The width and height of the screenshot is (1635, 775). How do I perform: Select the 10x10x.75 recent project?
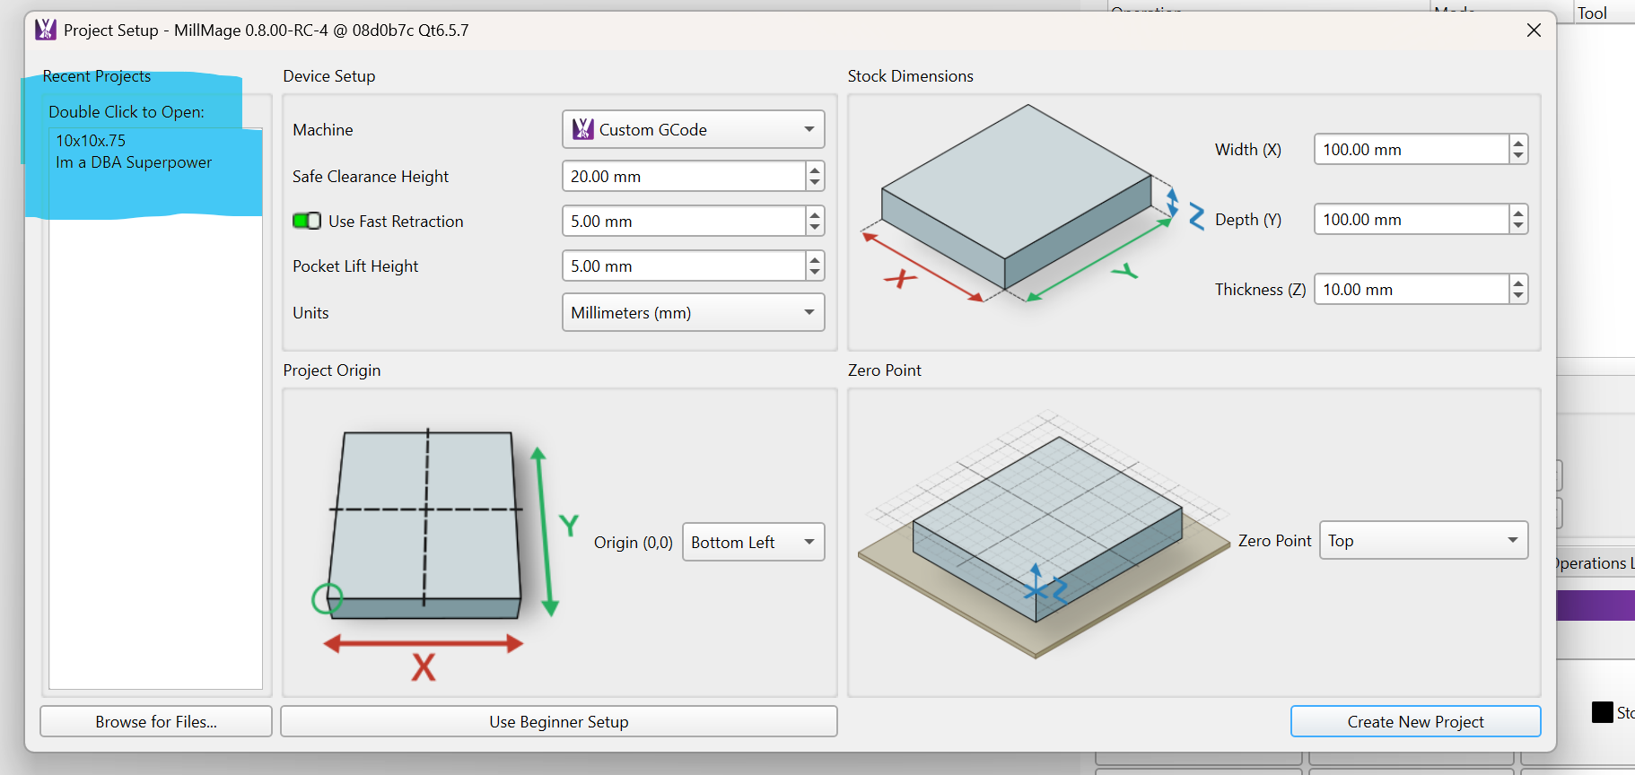click(x=156, y=140)
